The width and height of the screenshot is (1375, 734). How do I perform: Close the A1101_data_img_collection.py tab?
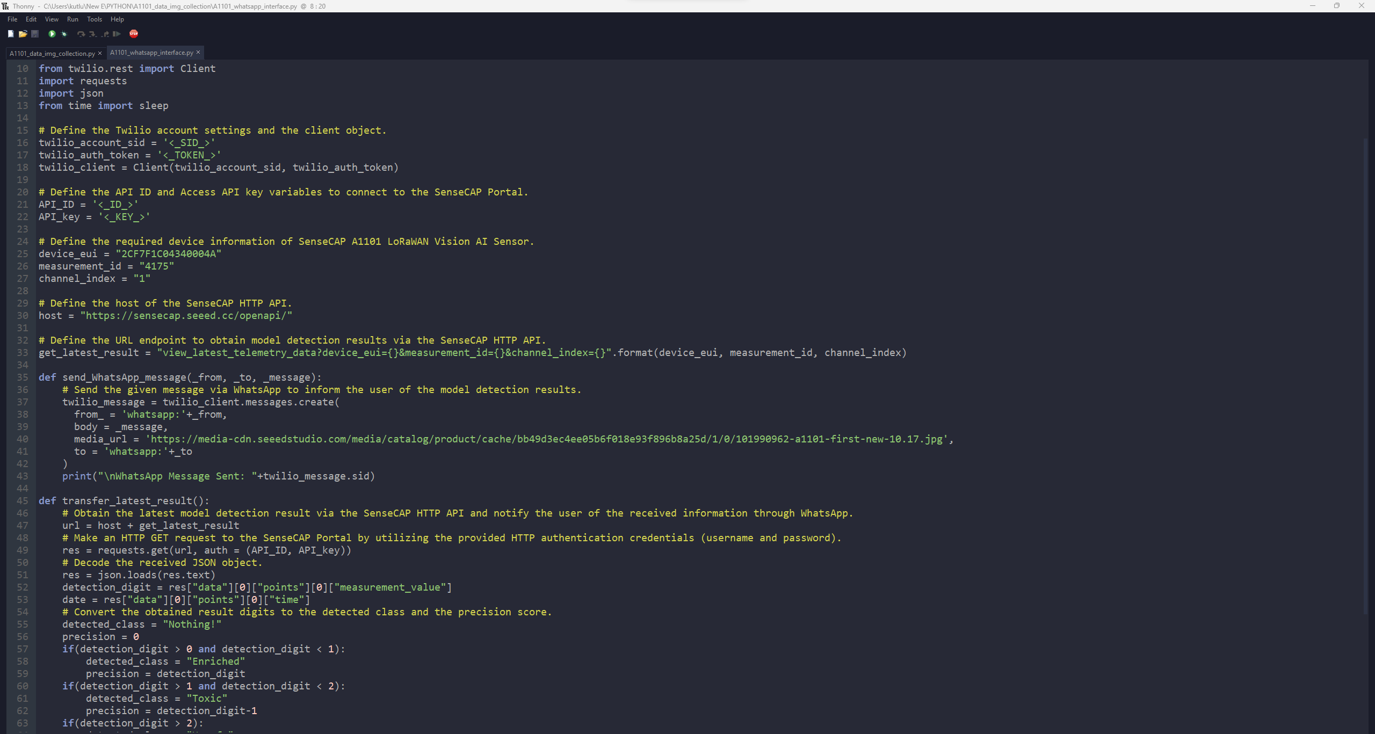point(100,53)
